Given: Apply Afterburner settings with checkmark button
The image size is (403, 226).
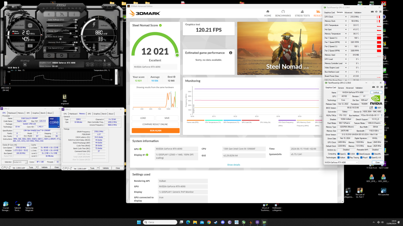Looking at the screenshot, I should click(74, 56).
